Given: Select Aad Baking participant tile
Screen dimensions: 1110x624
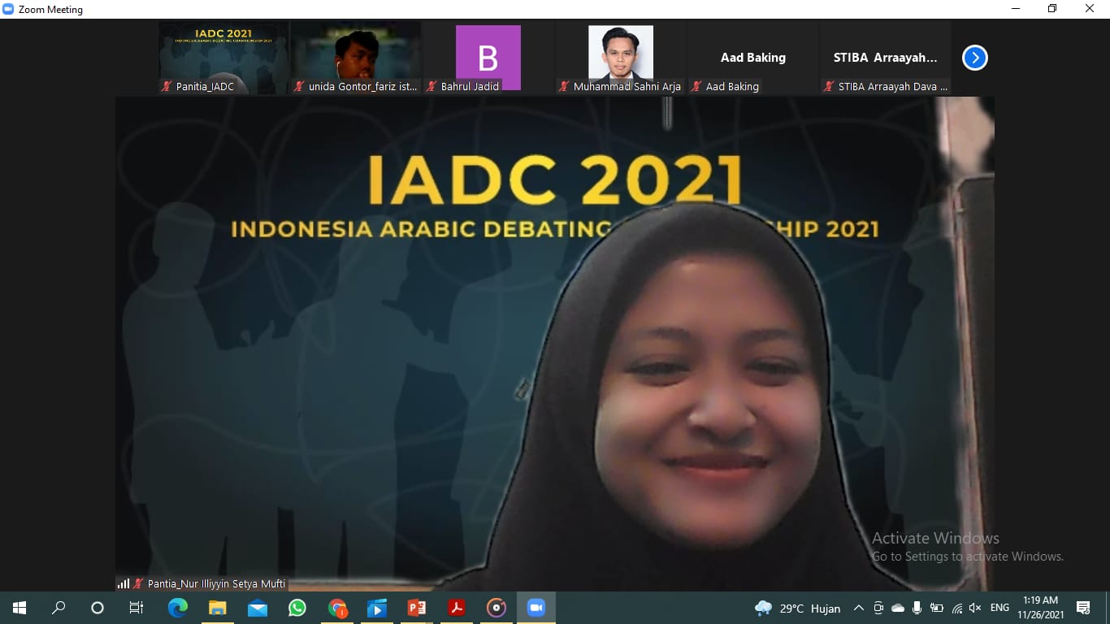Looking at the screenshot, I should [753, 58].
